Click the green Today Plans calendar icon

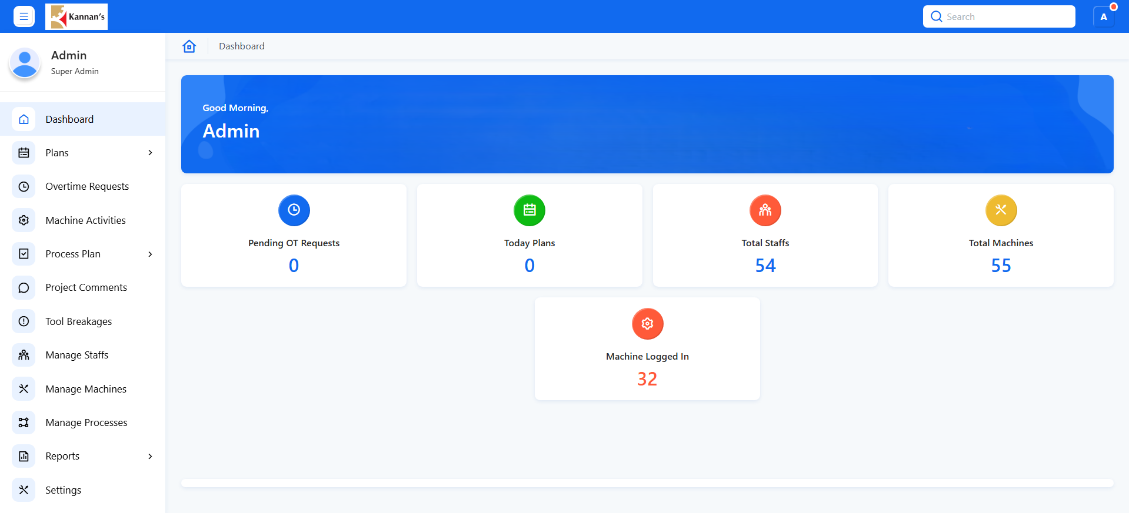click(x=529, y=210)
